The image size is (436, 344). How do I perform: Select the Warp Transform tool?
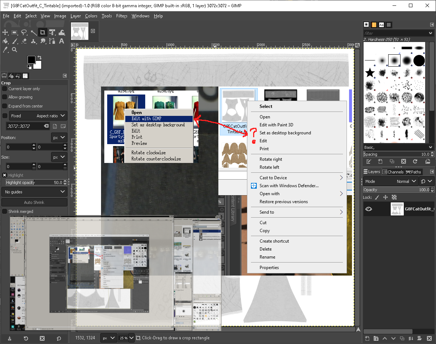(62, 33)
